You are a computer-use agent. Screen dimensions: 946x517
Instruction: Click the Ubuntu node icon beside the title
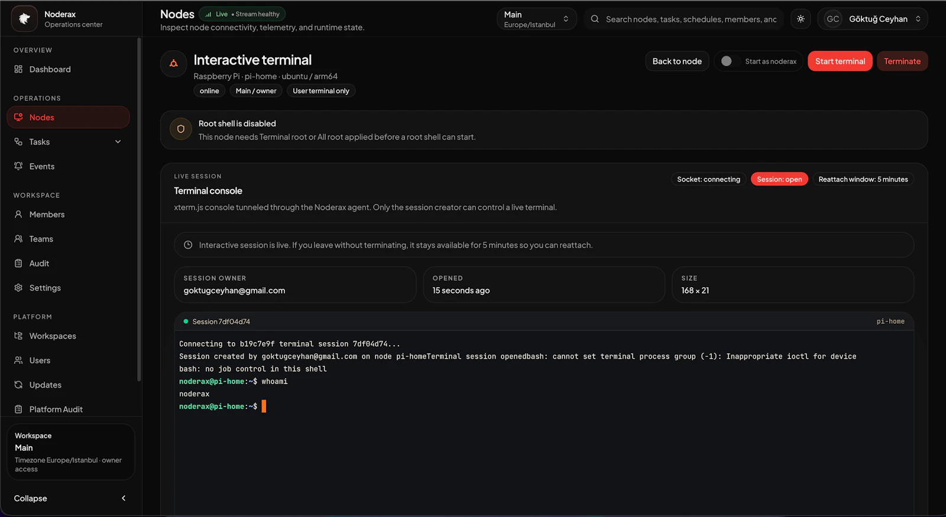click(174, 63)
